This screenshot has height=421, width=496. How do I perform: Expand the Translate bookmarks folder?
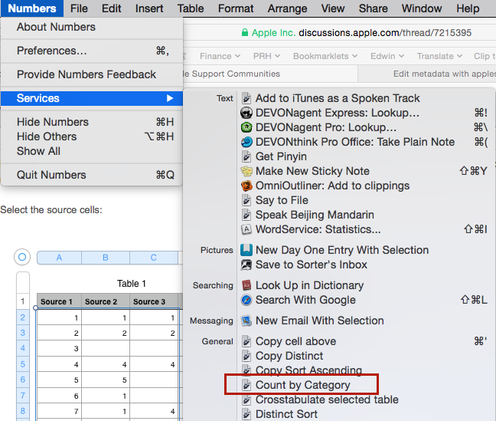439,56
